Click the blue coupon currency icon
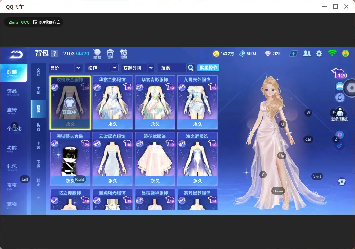The image size is (355, 249). pyautogui.click(x=242, y=54)
